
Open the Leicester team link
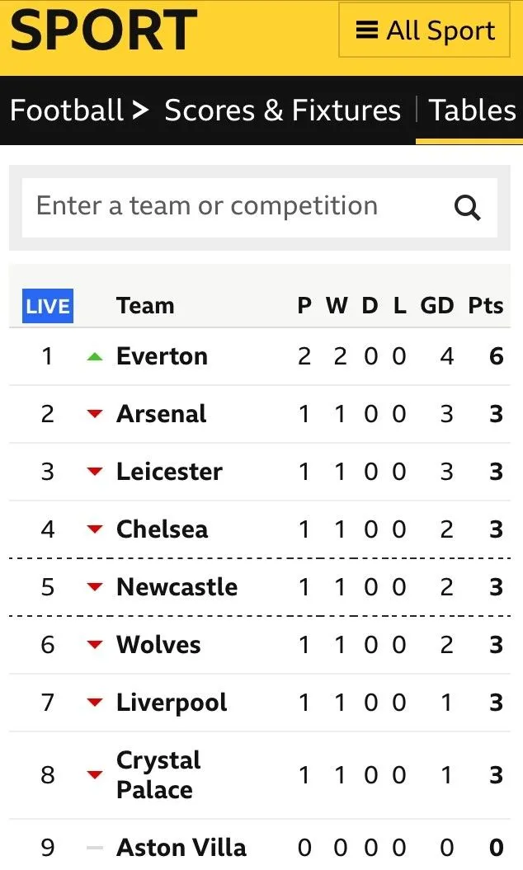pyautogui.click(x=169, y=472)
